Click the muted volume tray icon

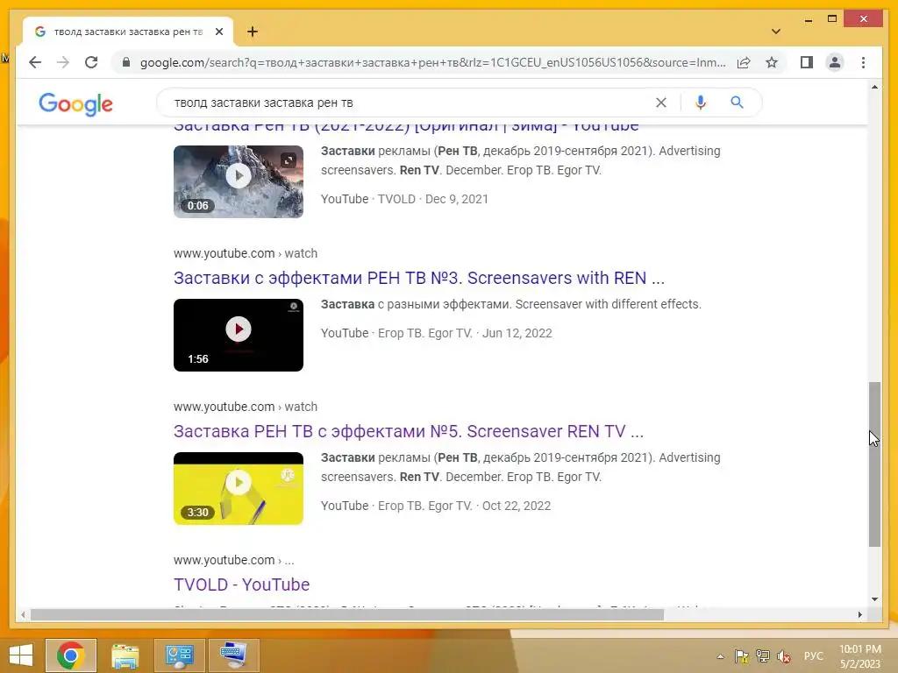784,656
